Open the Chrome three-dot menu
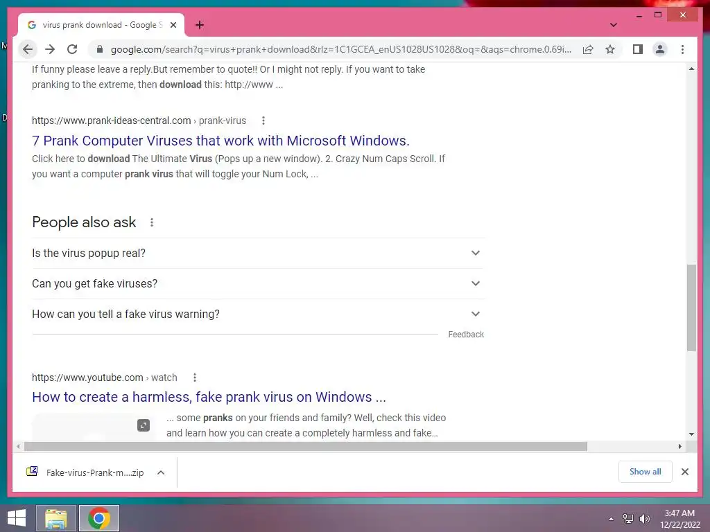 click(682, 49)
